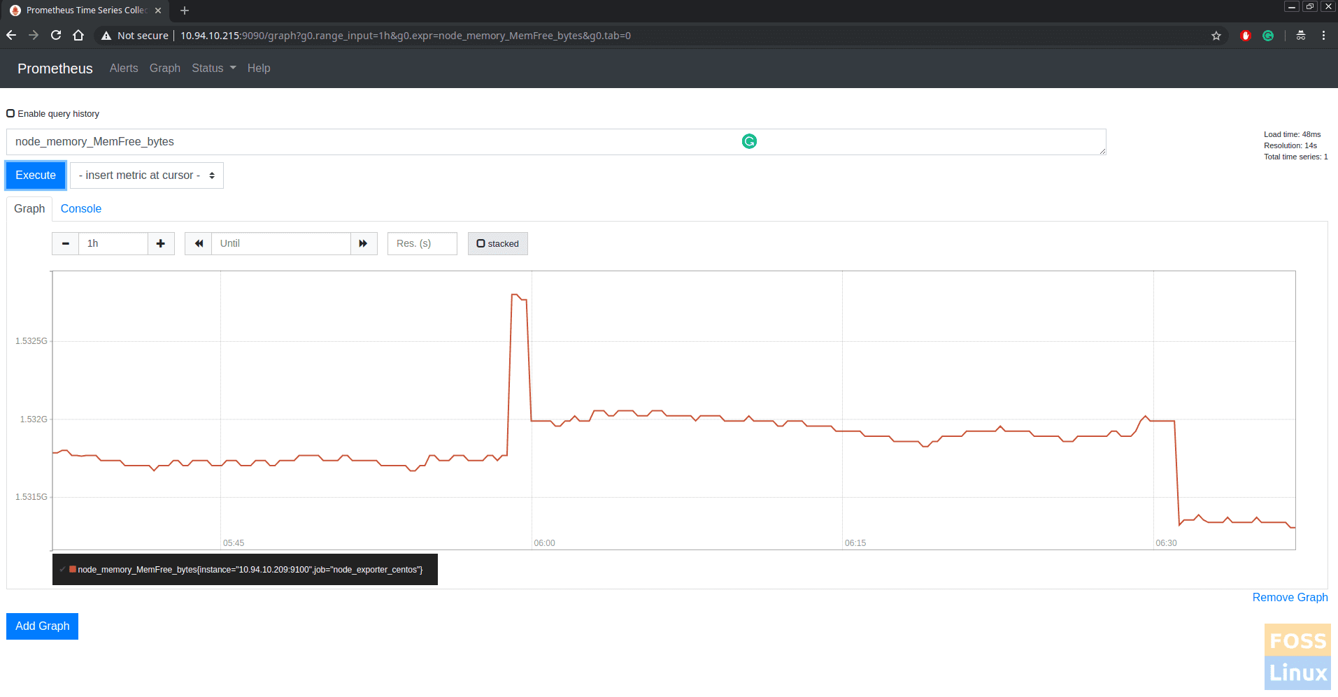Open the Status dropdown menu
This screenshot has width=1338, height=697.
coord(213,68)
